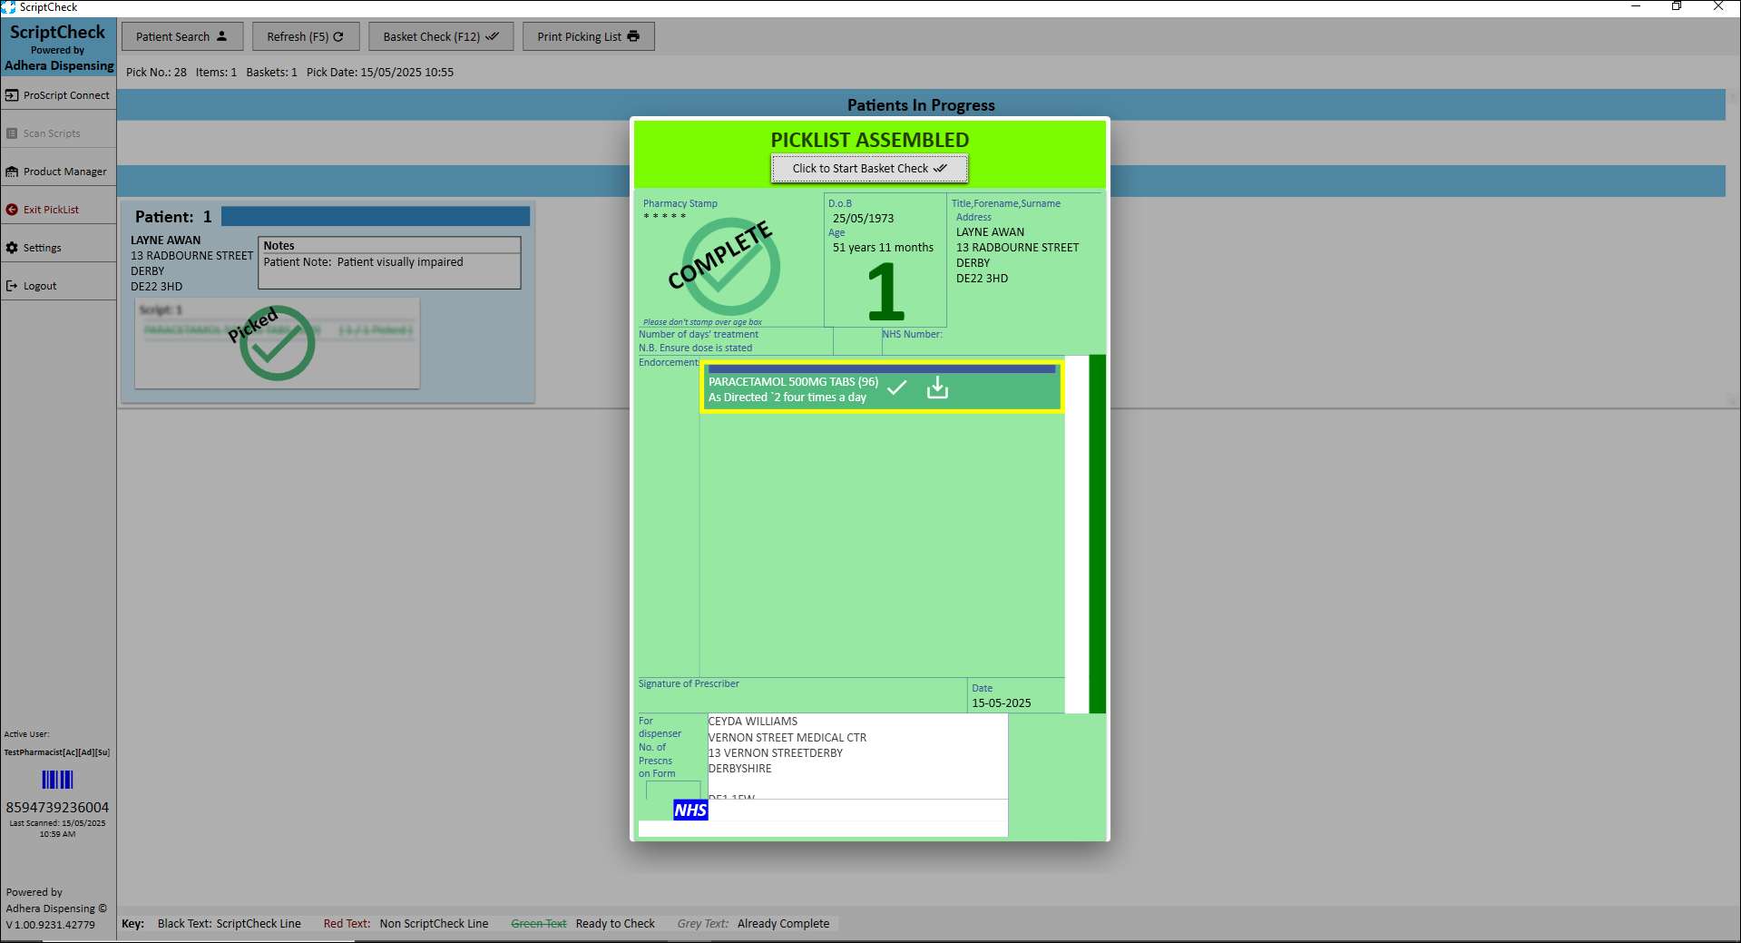Click the printer icon on Print Picking List
This screenshot has height=943, width=1741.
[x=633, y=36]
